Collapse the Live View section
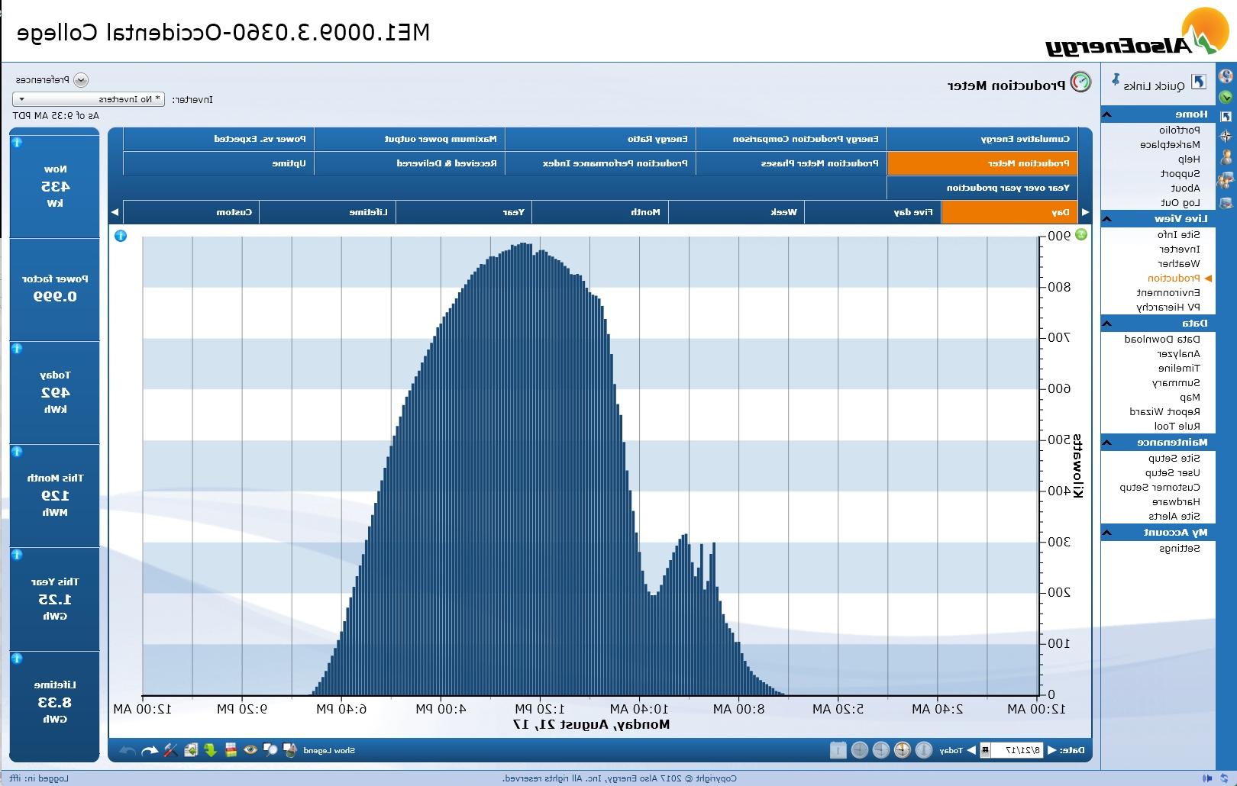 [x=1107, y=219]
